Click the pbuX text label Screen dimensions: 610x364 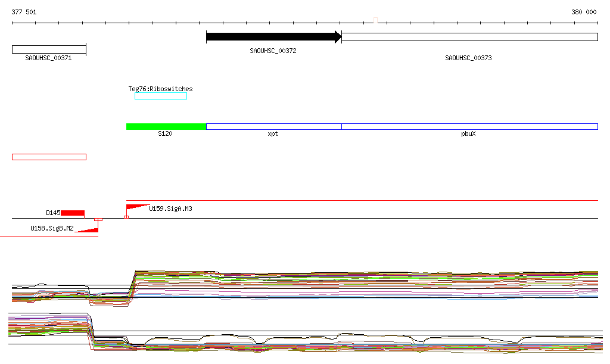(x=468, y=134)
